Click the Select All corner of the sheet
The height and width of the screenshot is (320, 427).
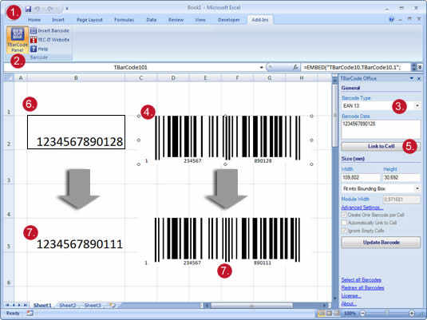[9, 78]
